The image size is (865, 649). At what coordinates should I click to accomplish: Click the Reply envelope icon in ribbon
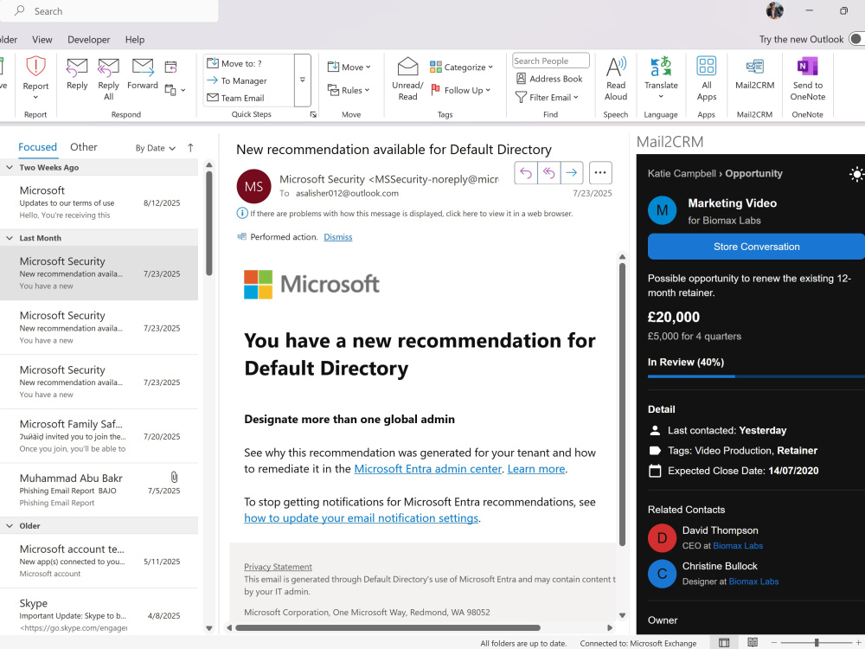[x=77, y=67]
